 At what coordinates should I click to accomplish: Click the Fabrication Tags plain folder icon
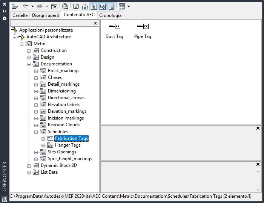(50, 138)
